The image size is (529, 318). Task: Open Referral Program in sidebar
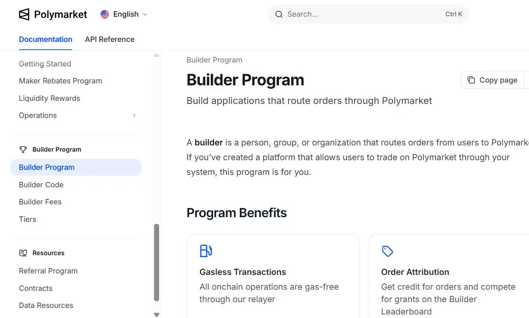48,271
